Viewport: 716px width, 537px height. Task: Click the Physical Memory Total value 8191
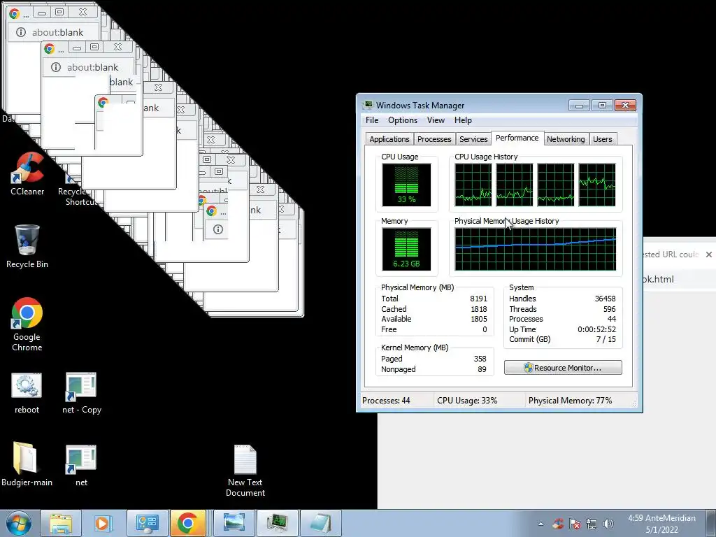point(478,299)
